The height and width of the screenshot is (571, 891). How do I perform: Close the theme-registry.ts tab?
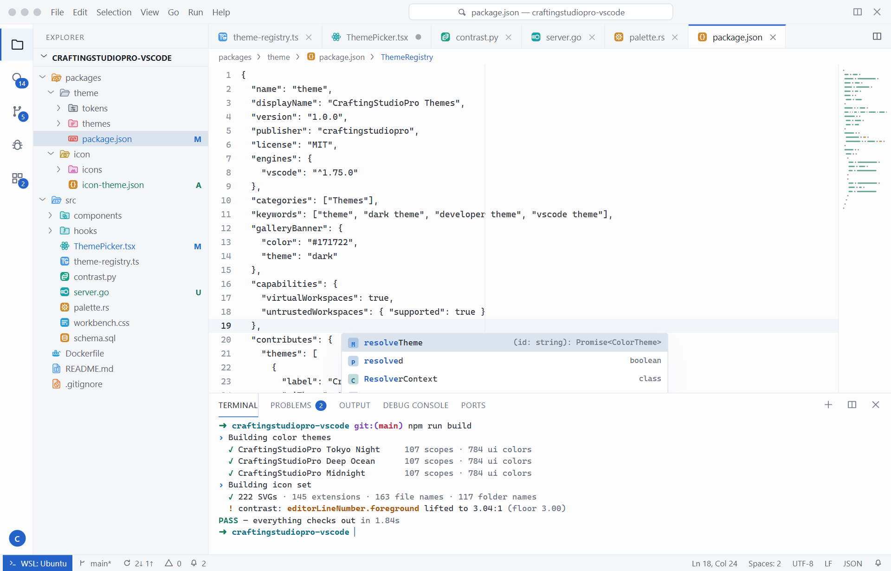(x=309, y=37)
